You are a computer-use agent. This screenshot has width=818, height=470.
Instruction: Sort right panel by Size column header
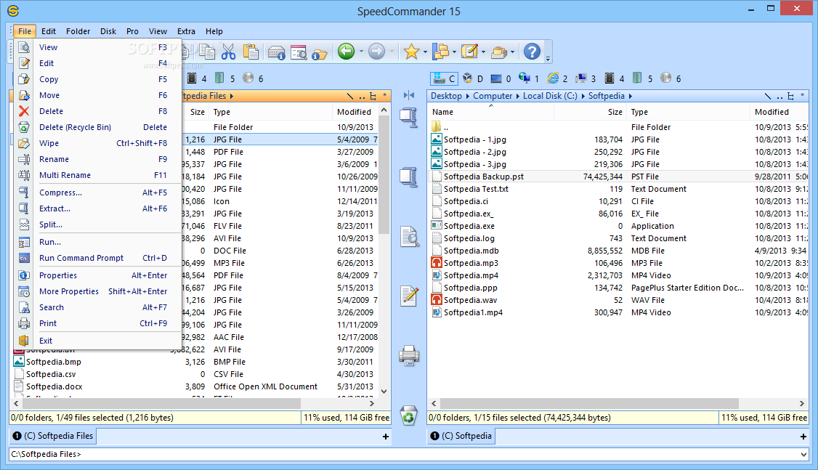coord(590,112)
